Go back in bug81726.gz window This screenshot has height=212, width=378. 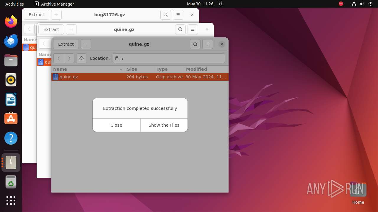[x=29, y=29]
